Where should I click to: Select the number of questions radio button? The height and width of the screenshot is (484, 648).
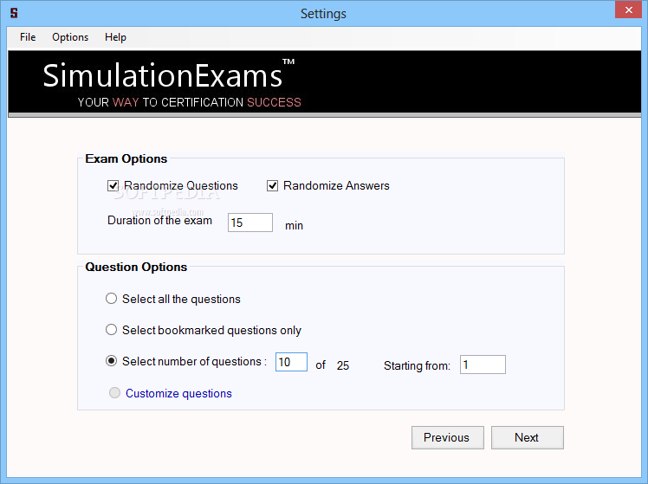tap(111, 361)
